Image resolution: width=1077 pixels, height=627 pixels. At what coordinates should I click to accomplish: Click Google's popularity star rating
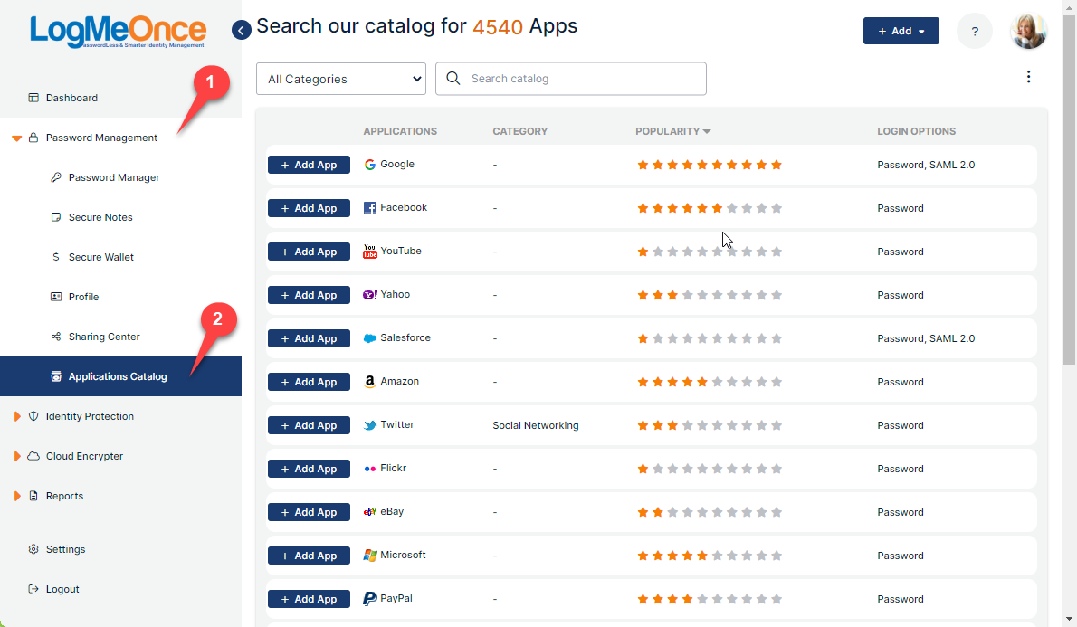point(710,165)
